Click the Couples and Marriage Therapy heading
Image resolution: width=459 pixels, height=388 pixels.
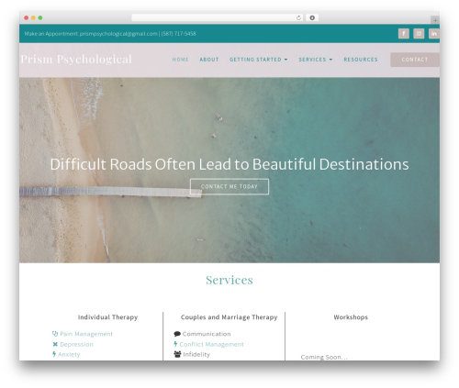[229, 317]
